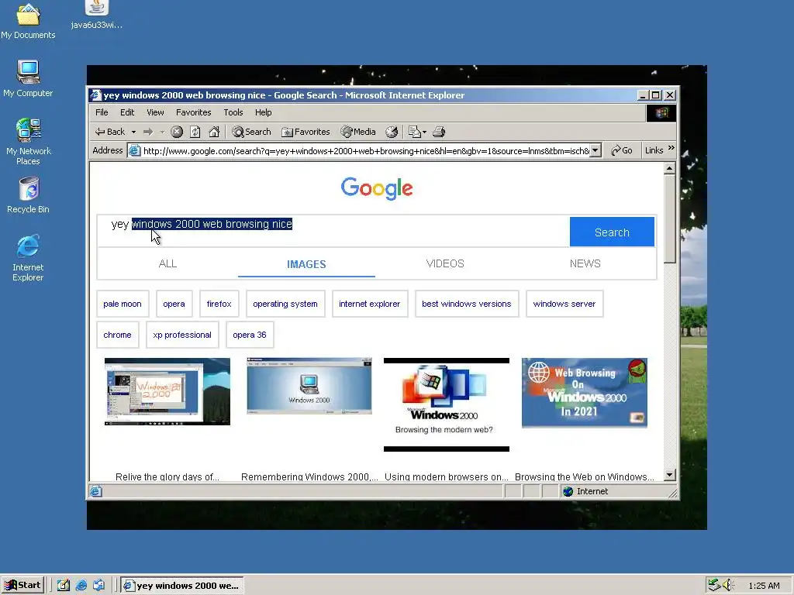Screen dimensions: 794x595
Task: Click the vertical scrollbar thumb
Action: click(x=669, y=218)
